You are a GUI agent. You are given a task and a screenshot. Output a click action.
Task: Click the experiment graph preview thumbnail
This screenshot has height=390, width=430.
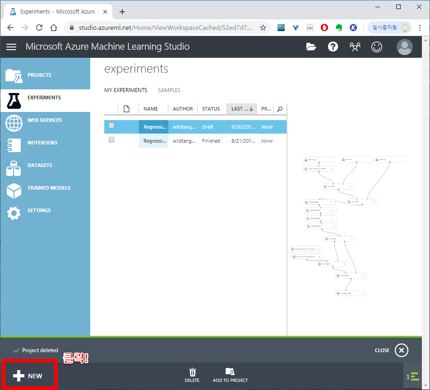point(348,226)
